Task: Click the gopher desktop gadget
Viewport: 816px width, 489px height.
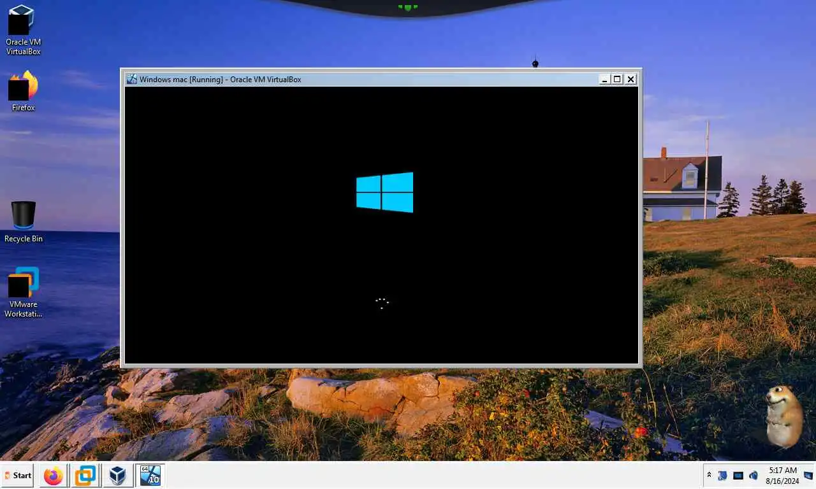Action: (783, 416)
